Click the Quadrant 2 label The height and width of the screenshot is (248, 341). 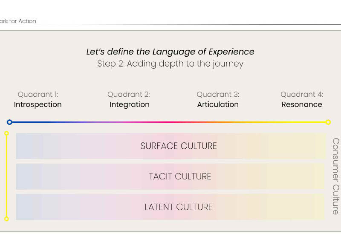click(129, 94)
